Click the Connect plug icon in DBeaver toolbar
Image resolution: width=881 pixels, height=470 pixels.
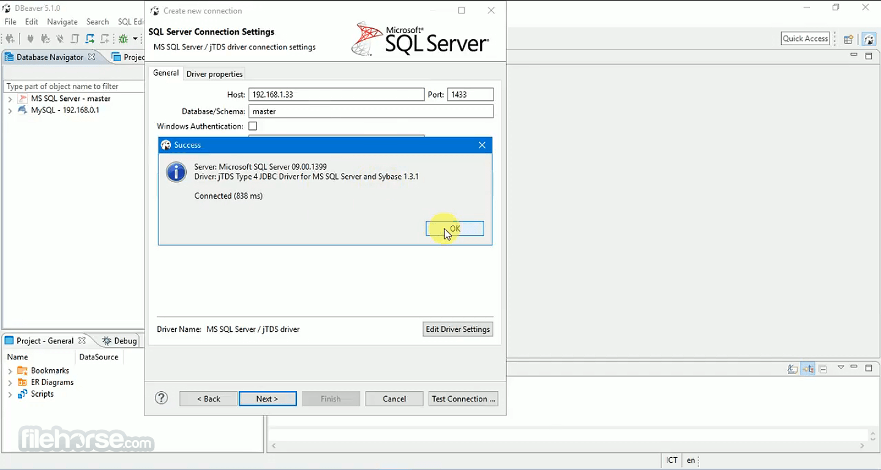coord(30,39)
